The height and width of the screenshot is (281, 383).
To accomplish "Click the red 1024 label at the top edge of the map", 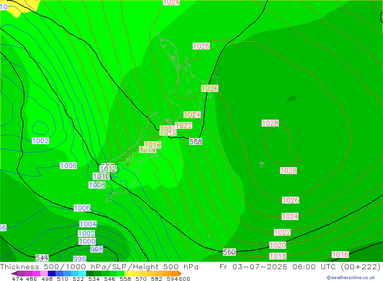I will [171, 2].
